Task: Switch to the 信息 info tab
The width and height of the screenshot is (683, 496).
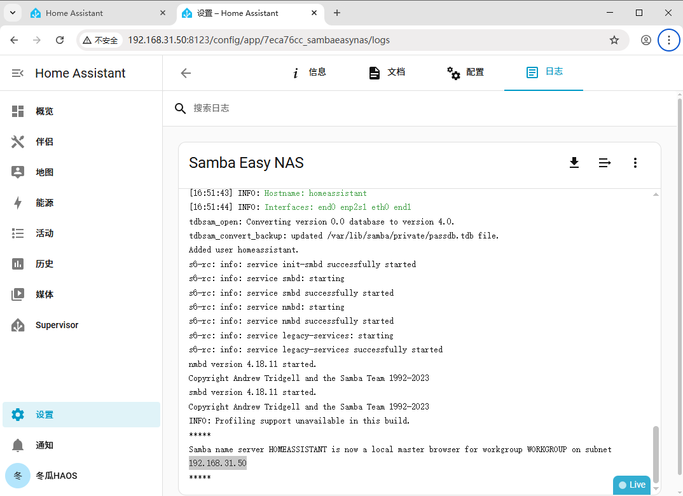Action: point(309,72)
